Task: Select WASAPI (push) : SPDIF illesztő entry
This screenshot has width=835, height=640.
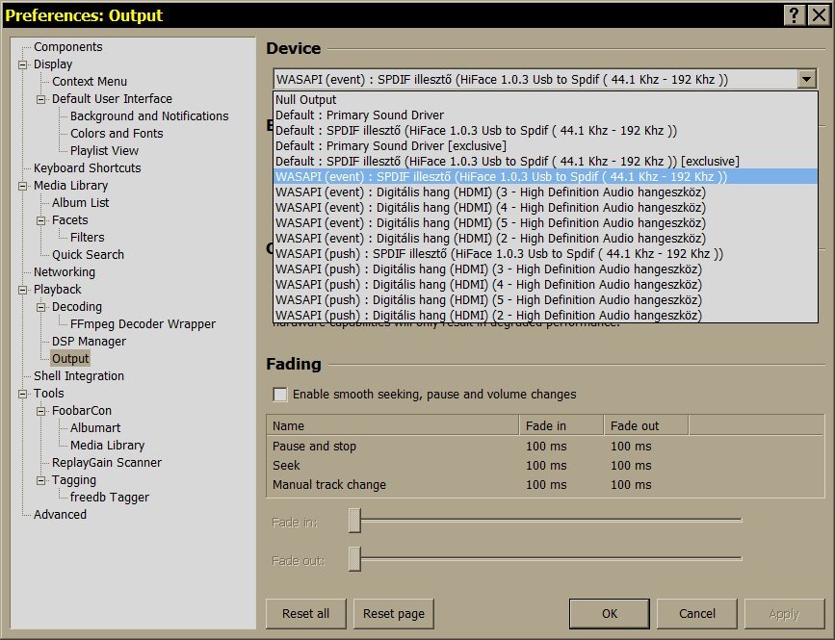Action: tap(545, 254)
